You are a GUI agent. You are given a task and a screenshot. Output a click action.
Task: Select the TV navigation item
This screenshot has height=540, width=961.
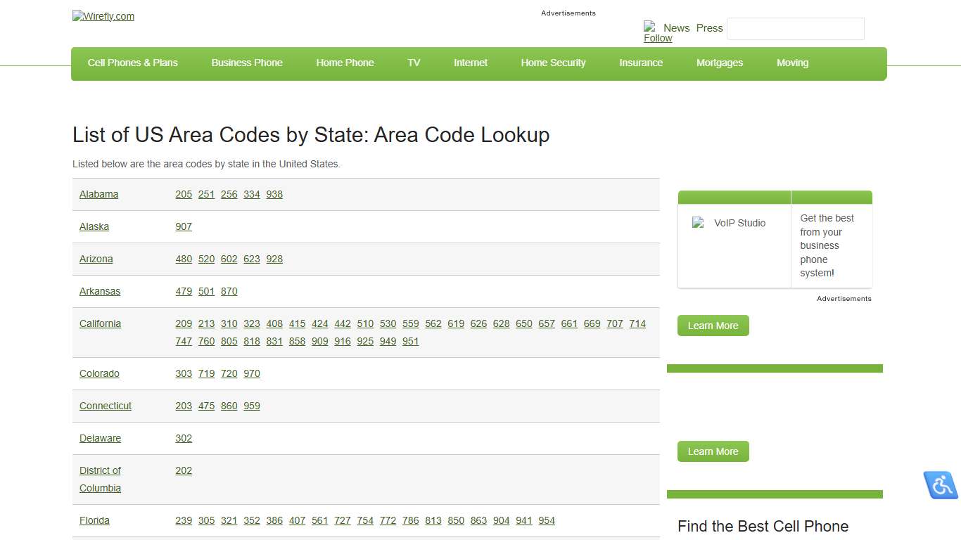coord(414,63)
